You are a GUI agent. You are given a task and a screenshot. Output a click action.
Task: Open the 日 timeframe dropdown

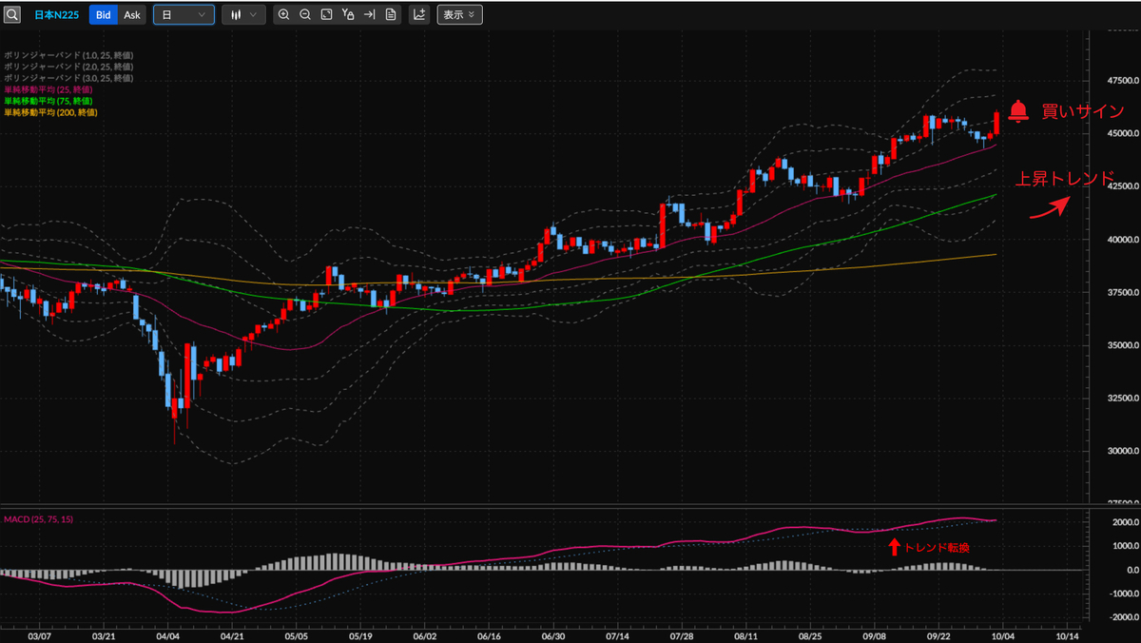pos(184,15)
